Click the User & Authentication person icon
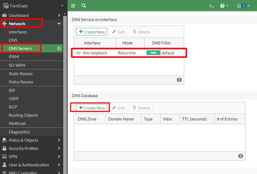Image resolution: width=257 pixels, height=174 pixels. [4, 165]
